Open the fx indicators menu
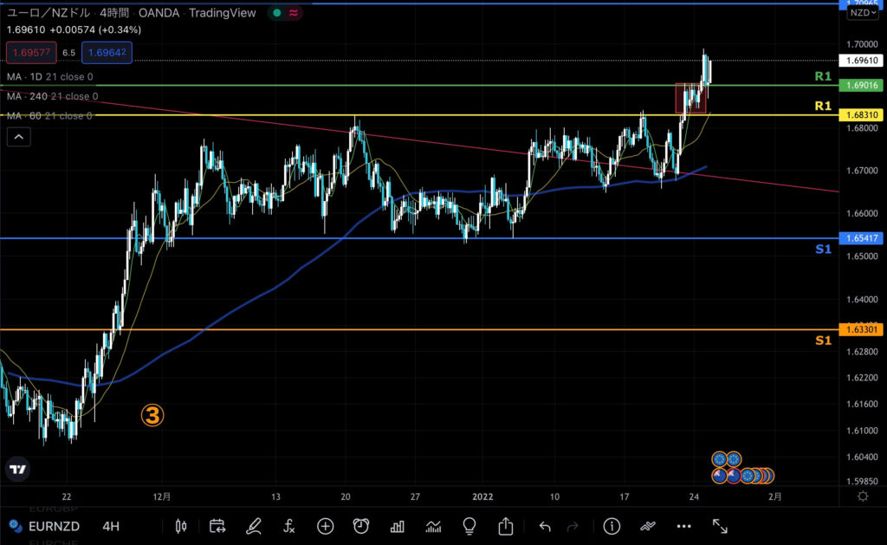The image size is (887, 545). tap(289, 526)
